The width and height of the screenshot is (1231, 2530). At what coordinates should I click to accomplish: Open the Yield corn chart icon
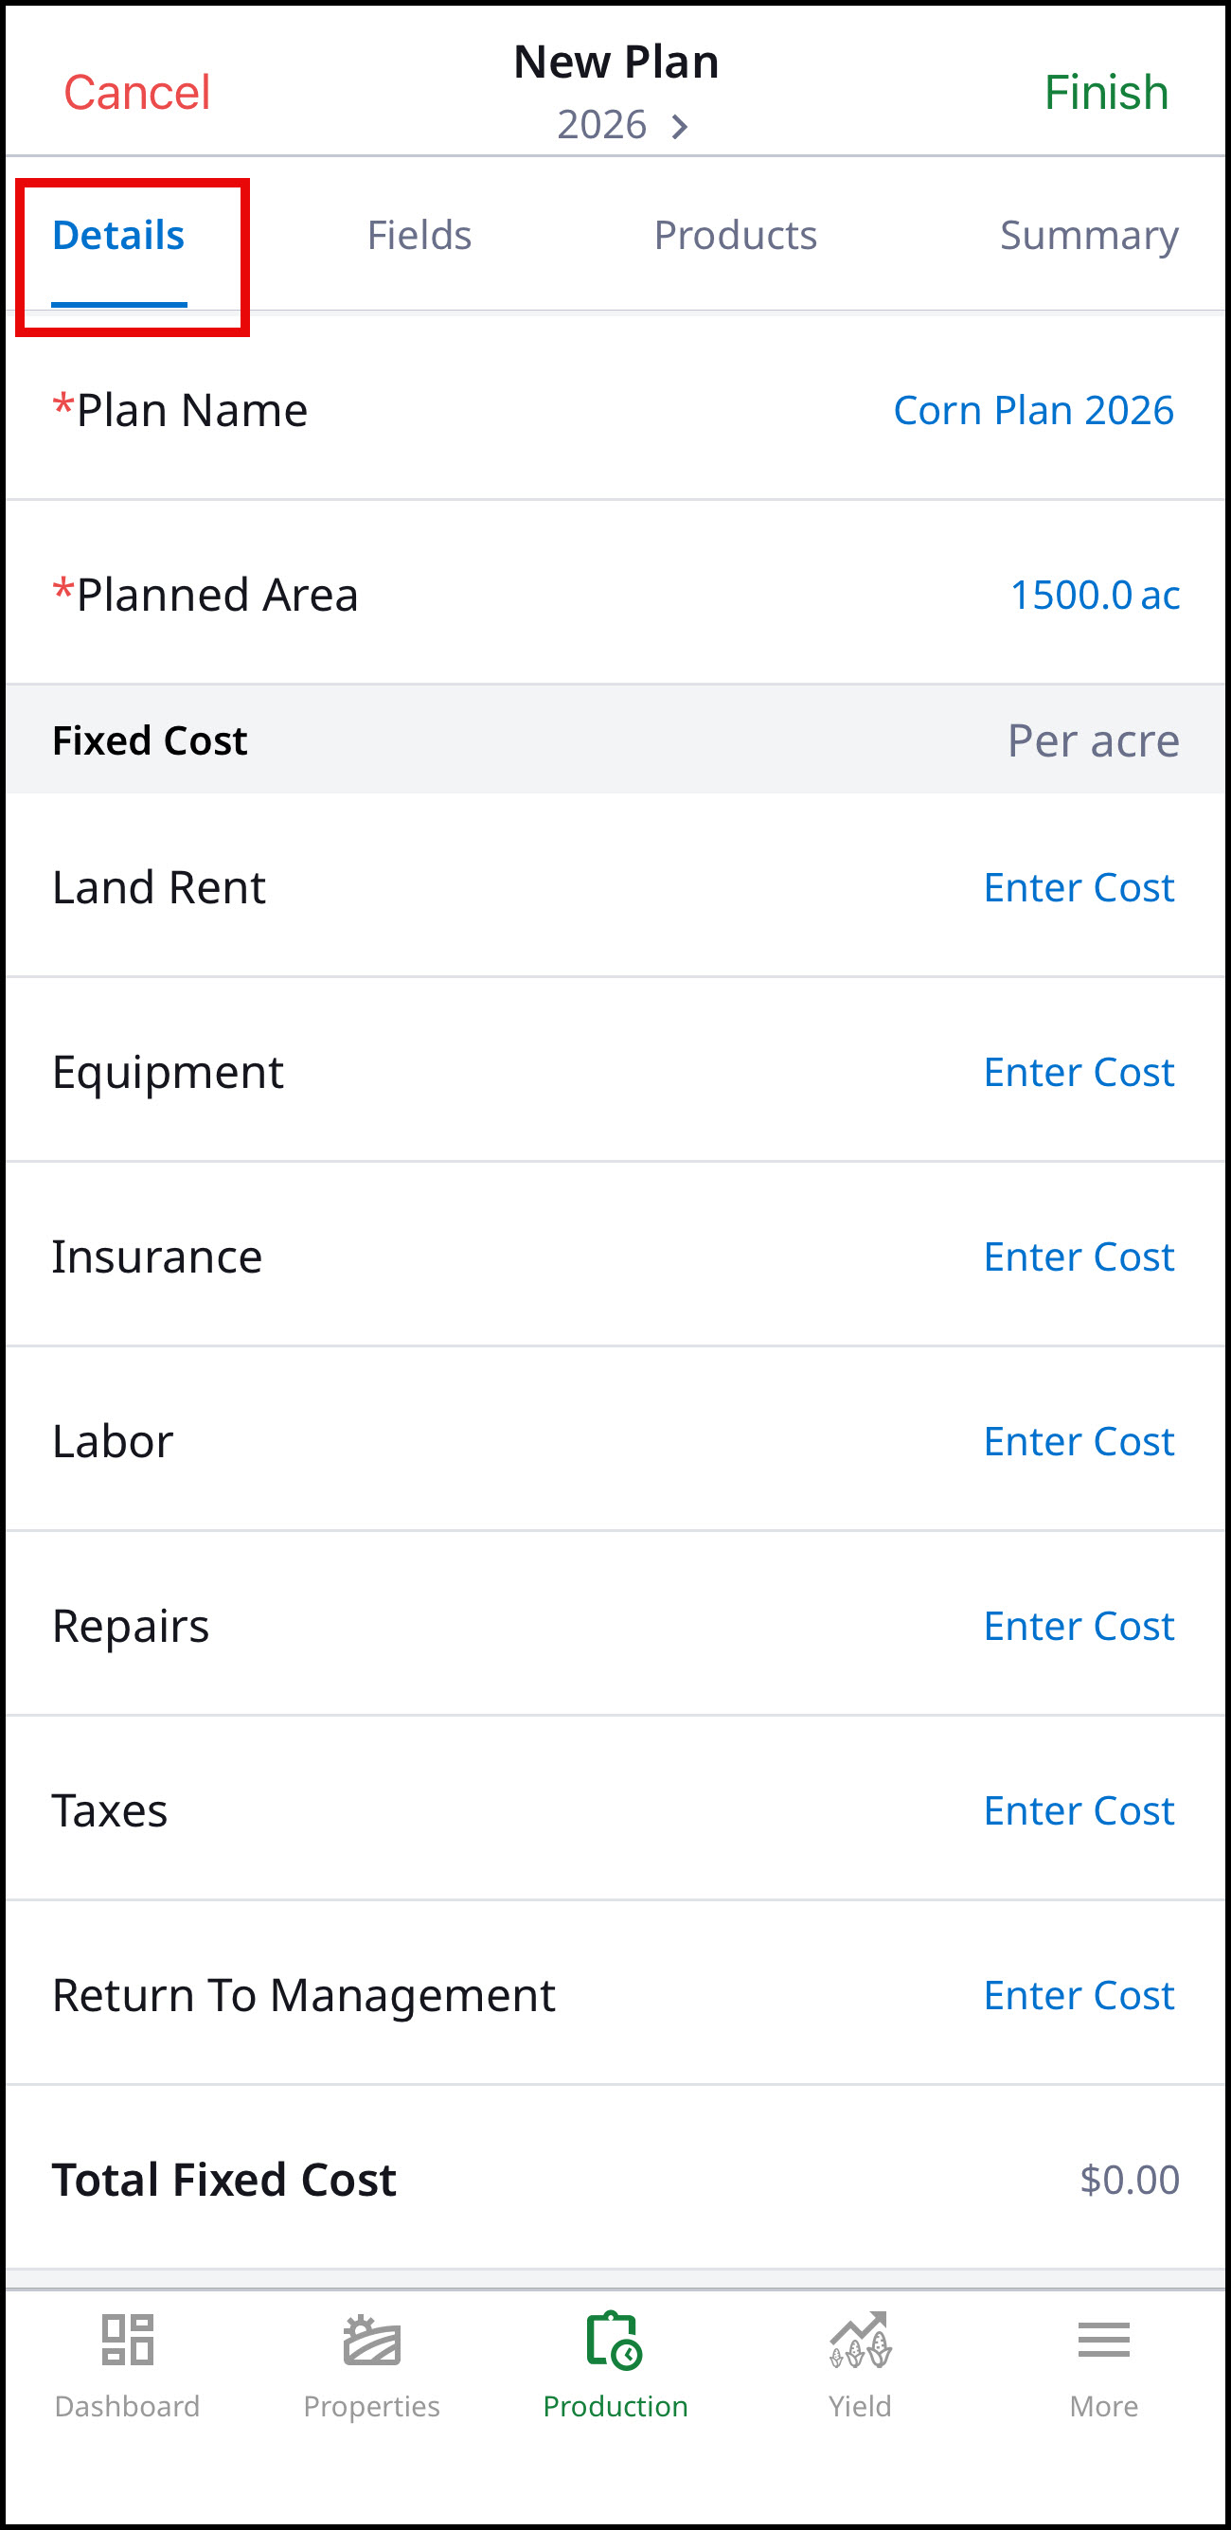pyautogui.click(x=860, y=2339)
